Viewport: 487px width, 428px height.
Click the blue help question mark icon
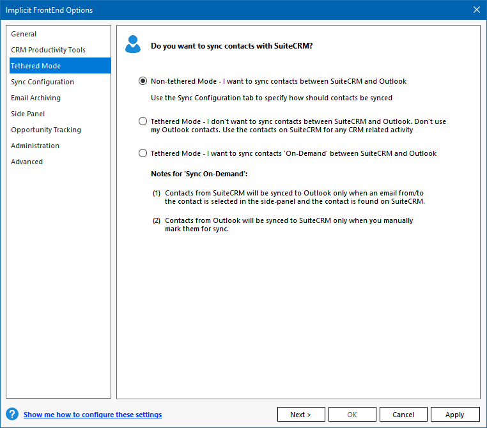pos(12,414)
